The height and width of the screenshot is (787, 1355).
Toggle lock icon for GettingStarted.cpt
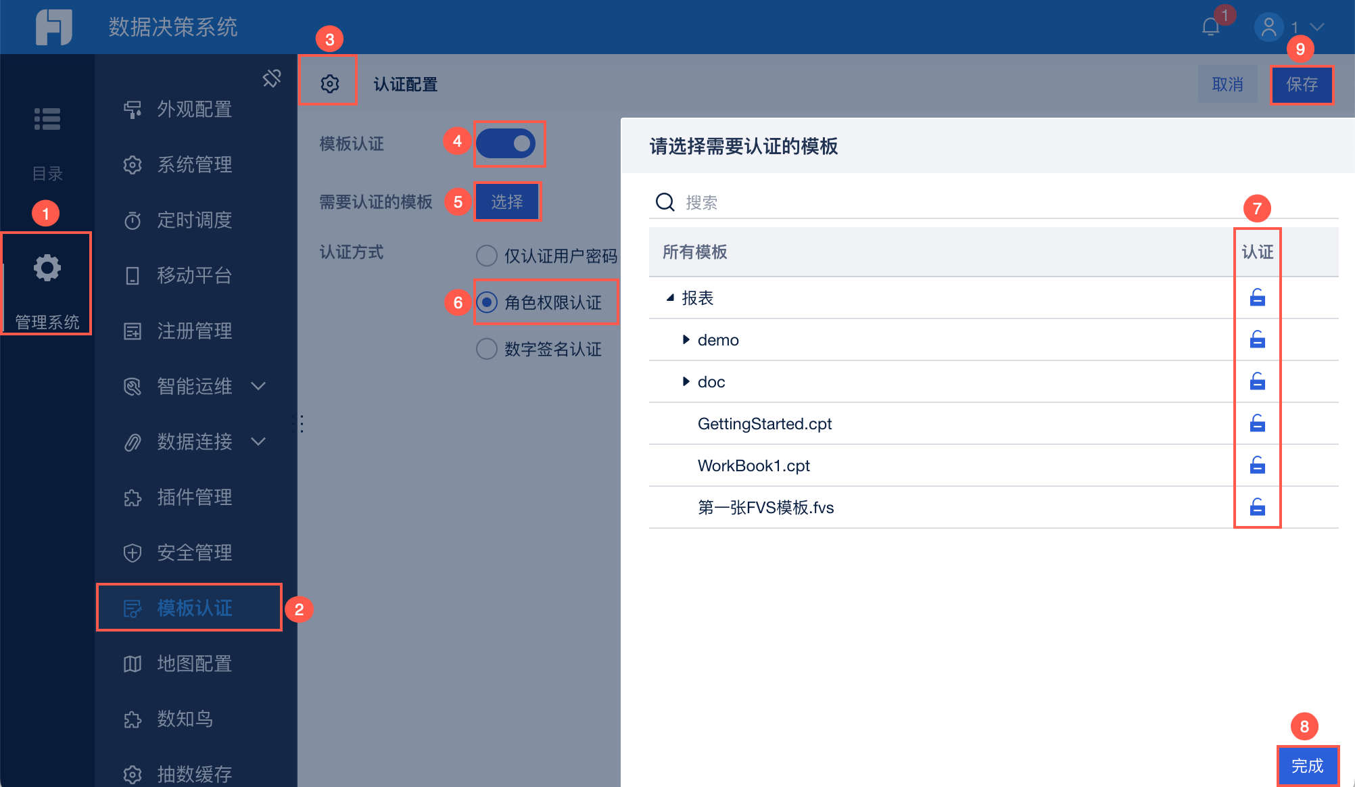1257,423
